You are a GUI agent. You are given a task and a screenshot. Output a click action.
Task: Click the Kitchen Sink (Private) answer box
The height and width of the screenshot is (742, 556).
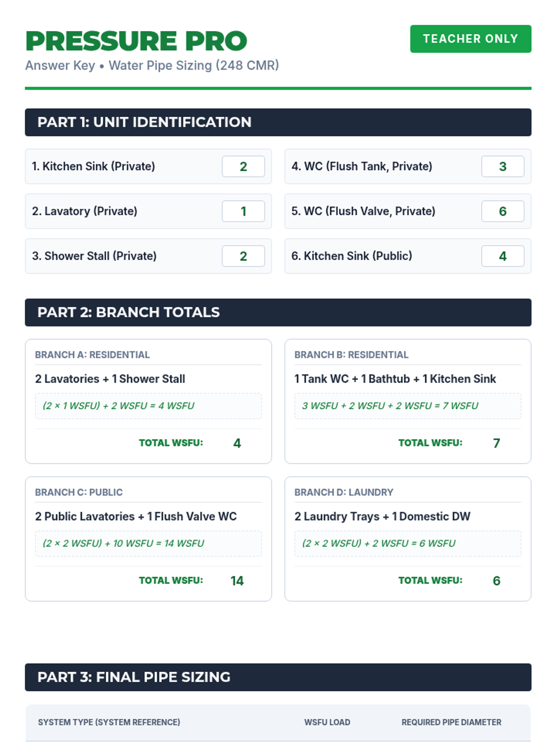click(243, 166)
